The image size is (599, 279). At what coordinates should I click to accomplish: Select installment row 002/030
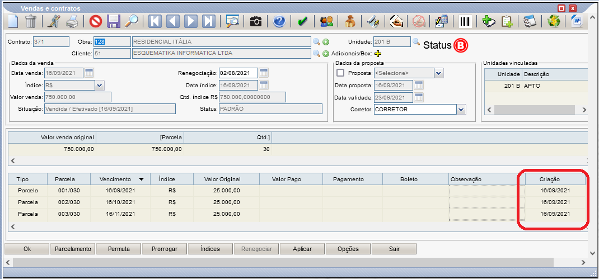297,202
